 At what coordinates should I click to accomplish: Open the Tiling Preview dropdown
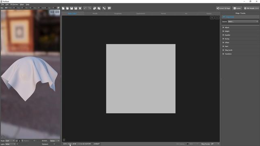point(215,144)
